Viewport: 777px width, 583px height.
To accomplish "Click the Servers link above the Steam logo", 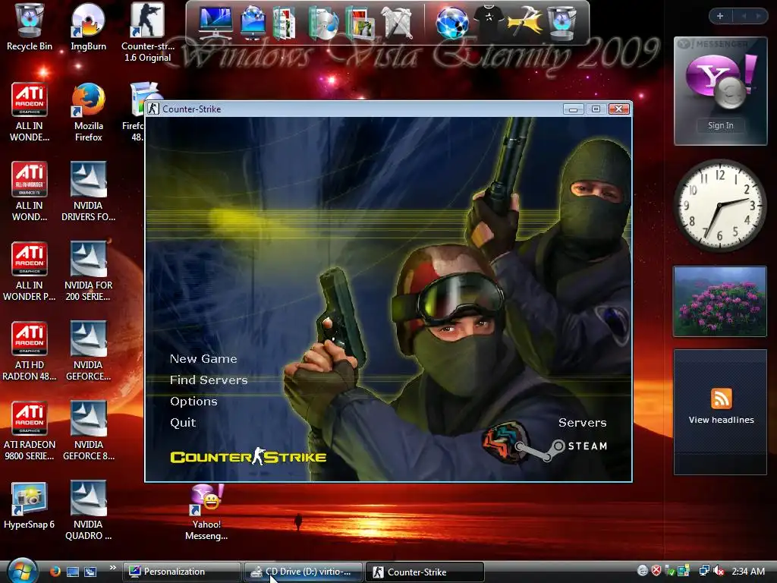I will click(582, 423).
